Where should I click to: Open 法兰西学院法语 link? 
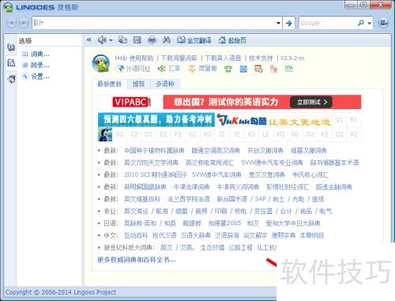coord(189,199)
